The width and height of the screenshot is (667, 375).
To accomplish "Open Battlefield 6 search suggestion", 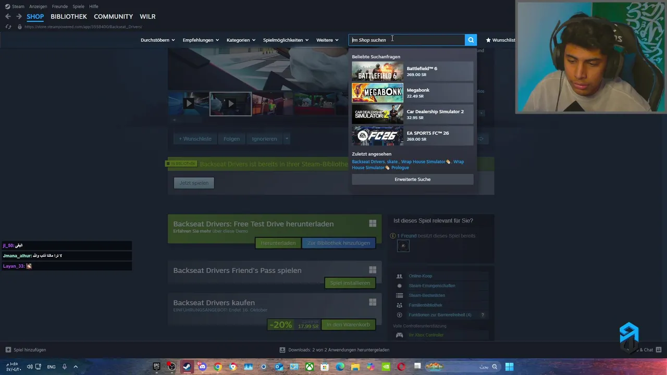I will tap(412, 71).
